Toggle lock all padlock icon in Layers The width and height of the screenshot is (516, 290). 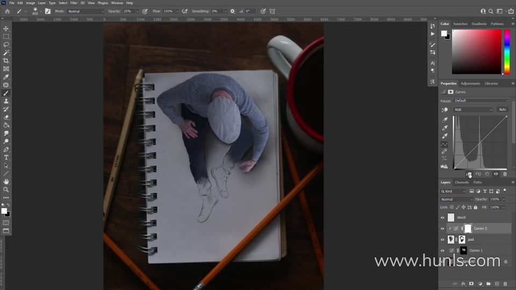coord(476,207)
